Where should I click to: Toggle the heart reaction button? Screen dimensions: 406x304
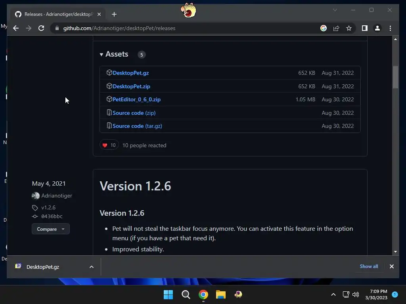click(x=109, y=145)
